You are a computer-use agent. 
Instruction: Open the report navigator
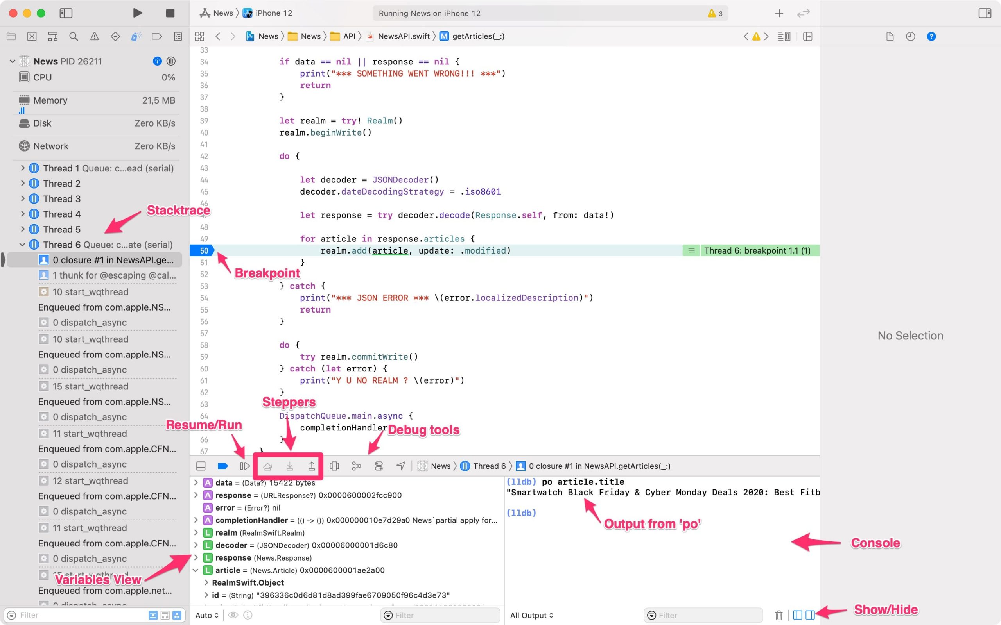(x=178, y=36)
